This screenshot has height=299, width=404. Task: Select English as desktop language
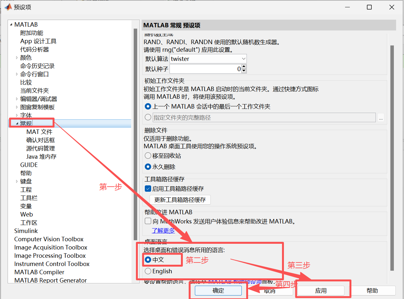click(148, 271)
